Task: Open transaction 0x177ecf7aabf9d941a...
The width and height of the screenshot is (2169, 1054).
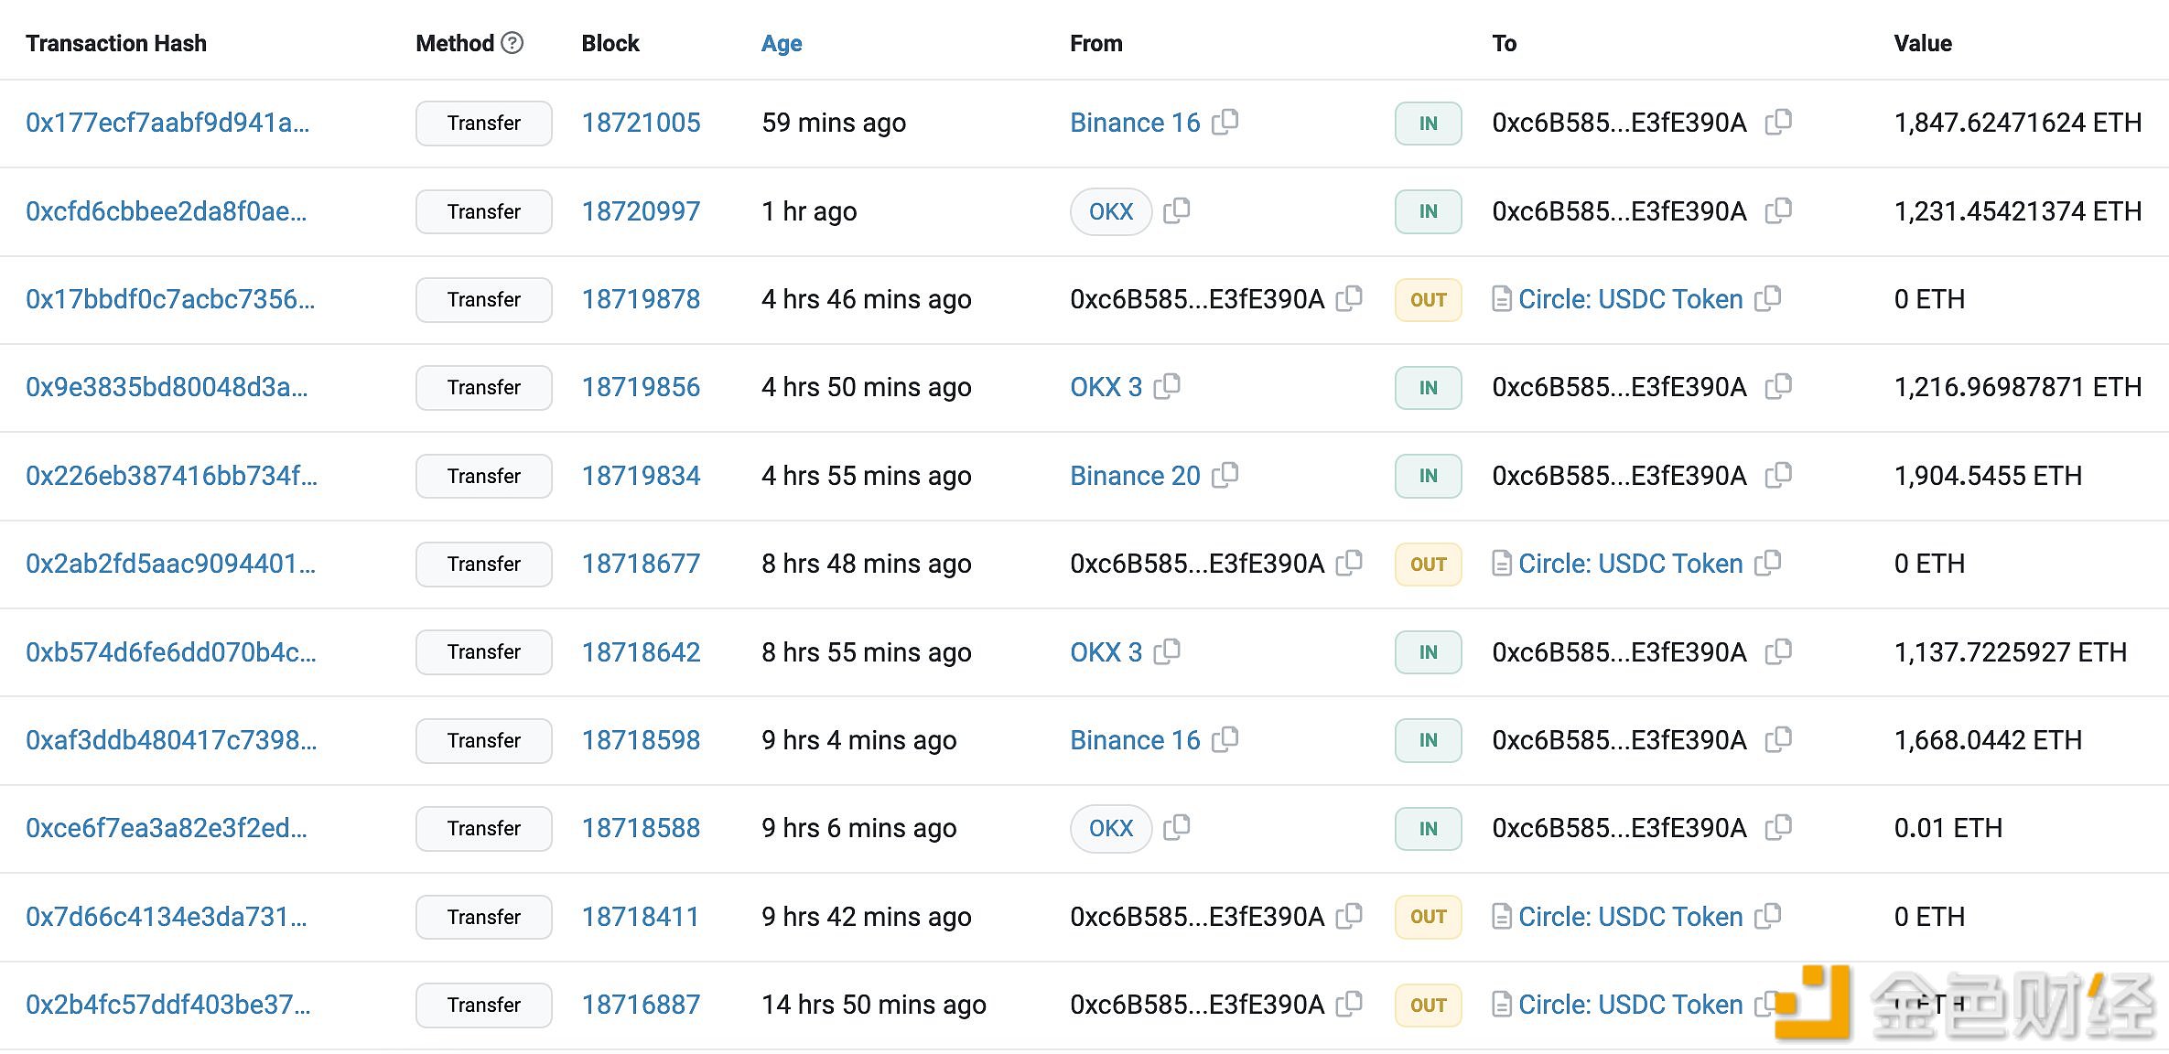Action: point(167,123)
